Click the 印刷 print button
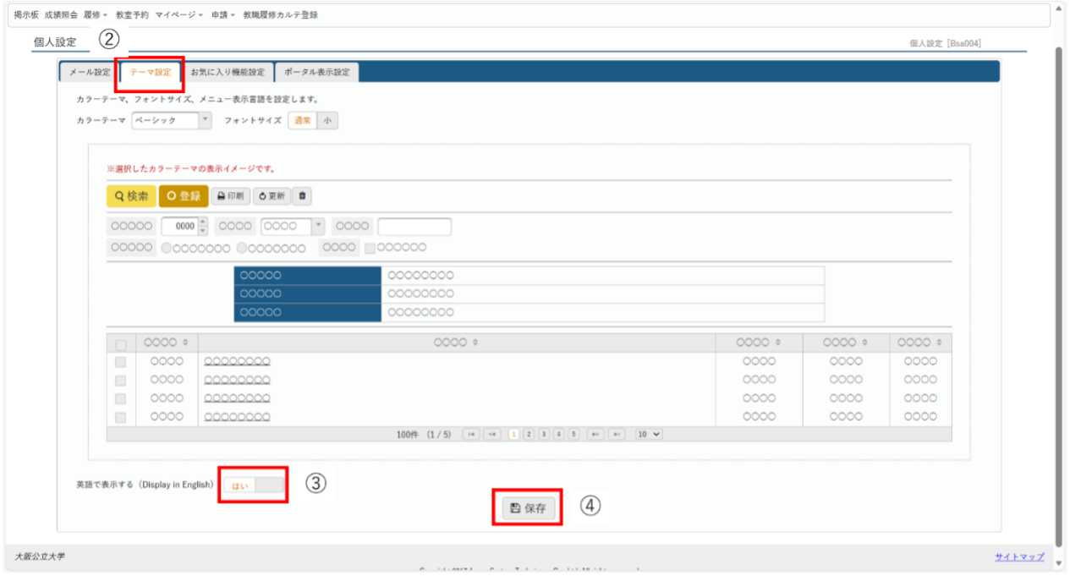 click(229, 196)
